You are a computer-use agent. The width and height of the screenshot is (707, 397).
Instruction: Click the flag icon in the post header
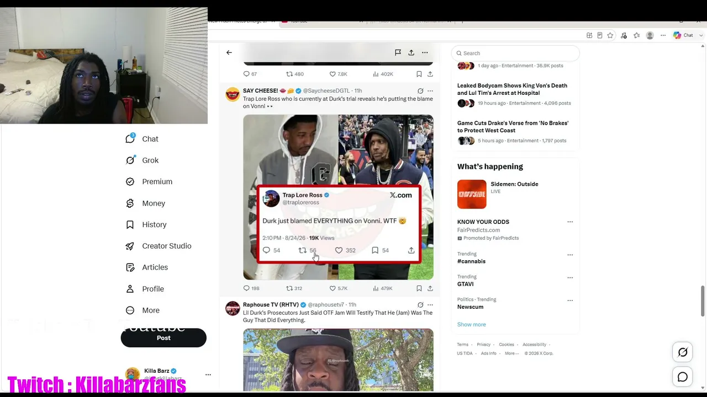pyautogui.click(x=398, y=52)
